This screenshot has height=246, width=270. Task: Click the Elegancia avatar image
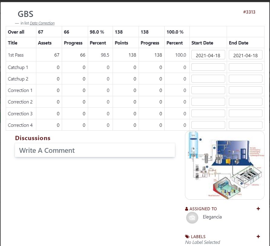click(x=192, y=218)
